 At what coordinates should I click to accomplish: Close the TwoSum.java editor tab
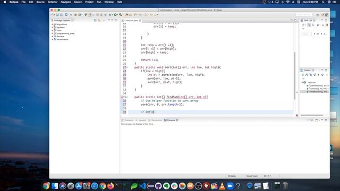[x=140, y=20]
